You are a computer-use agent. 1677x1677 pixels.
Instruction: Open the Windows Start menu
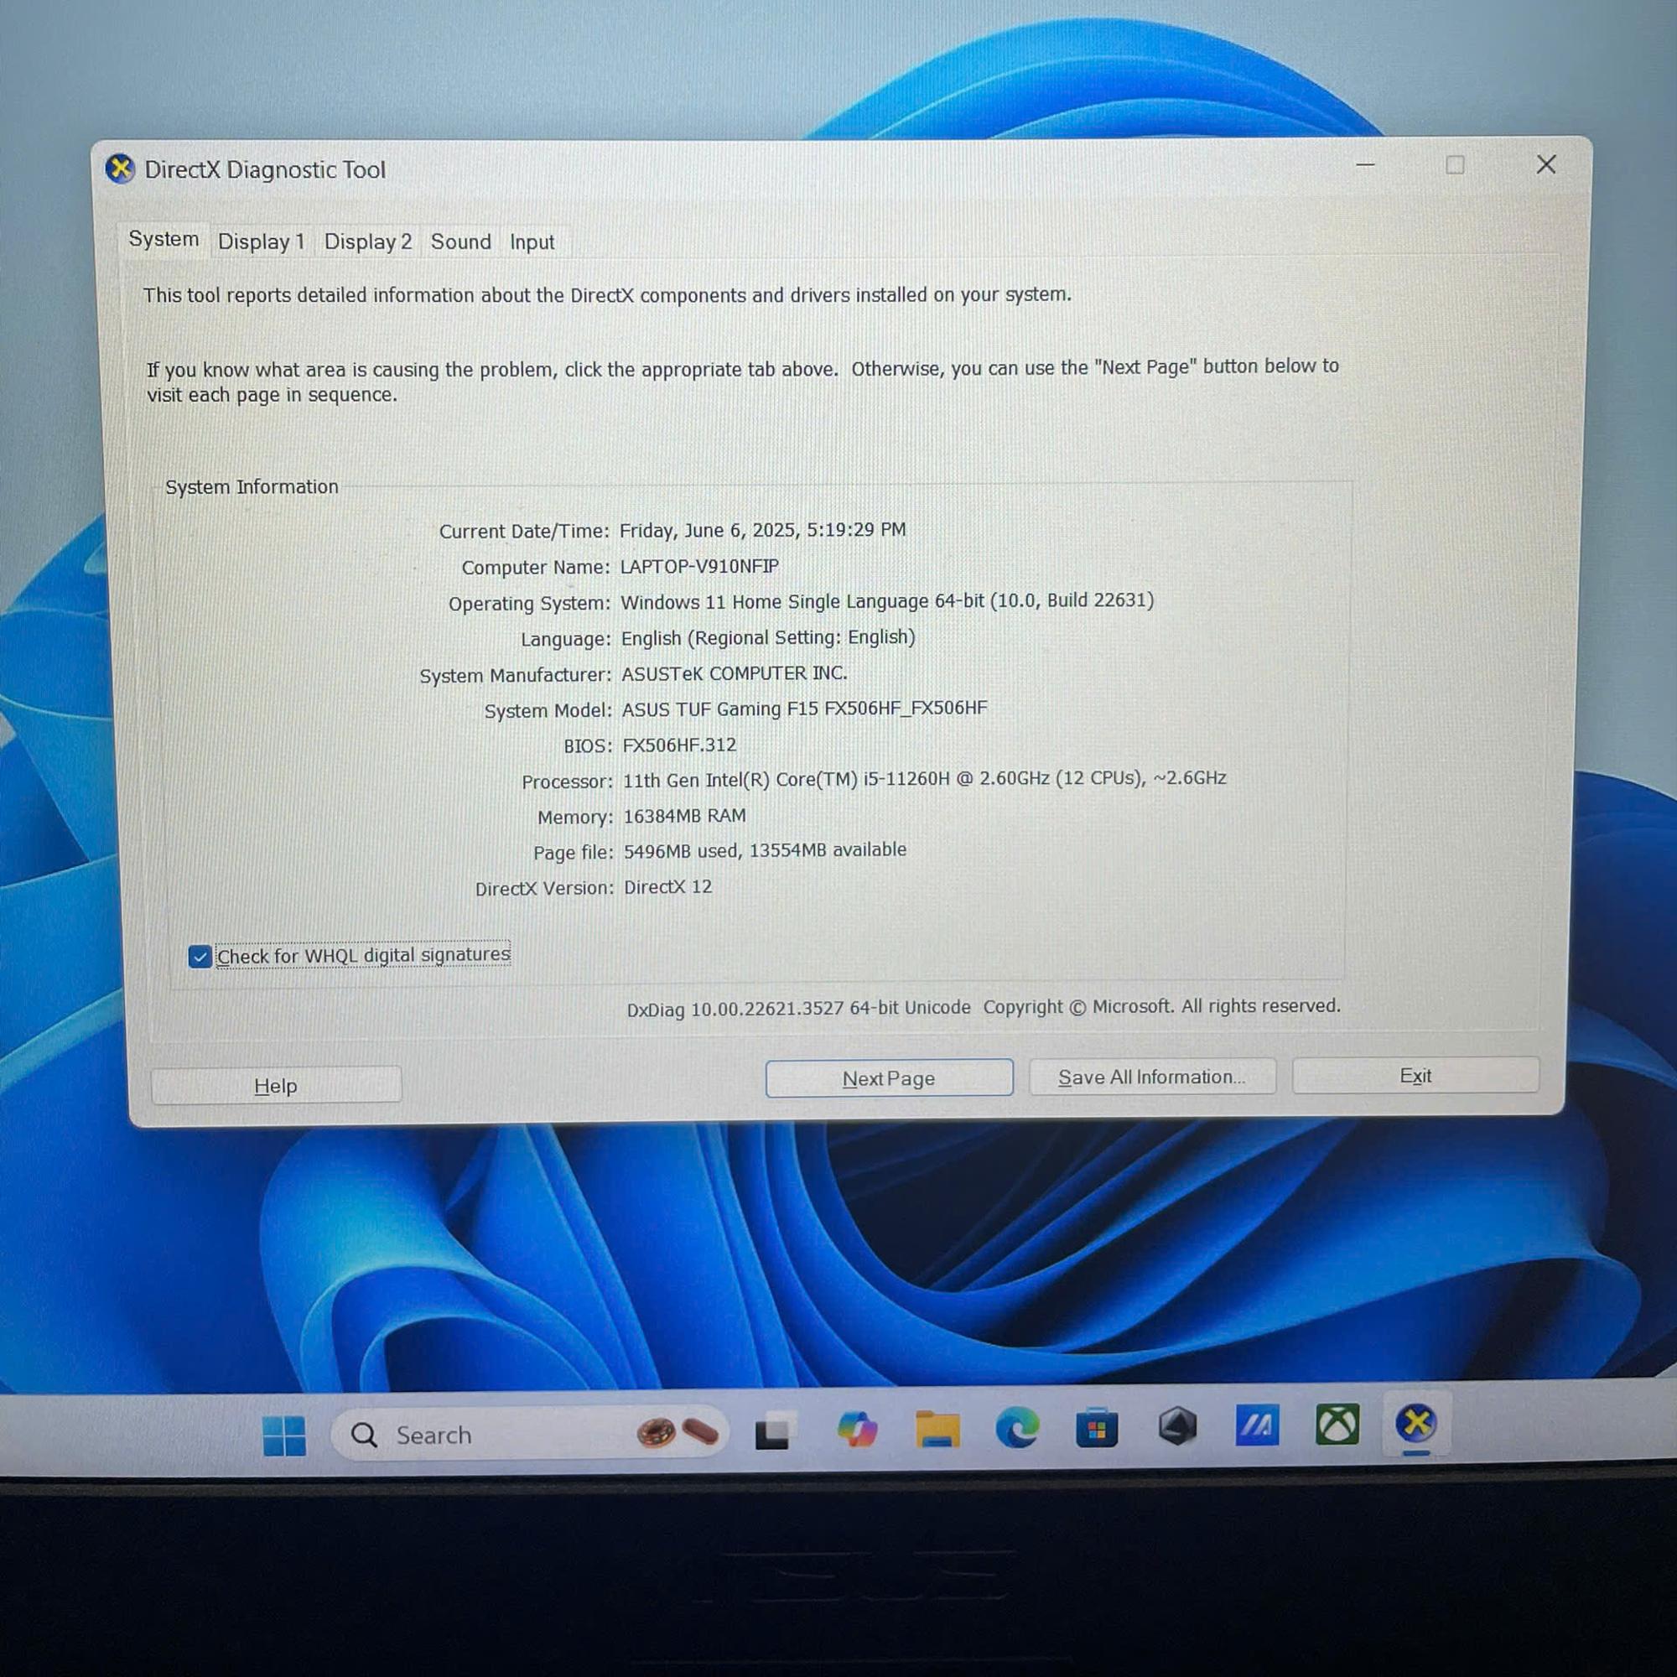[284, 1436]
